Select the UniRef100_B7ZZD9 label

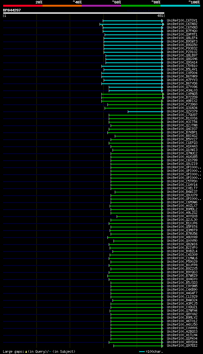182,97
